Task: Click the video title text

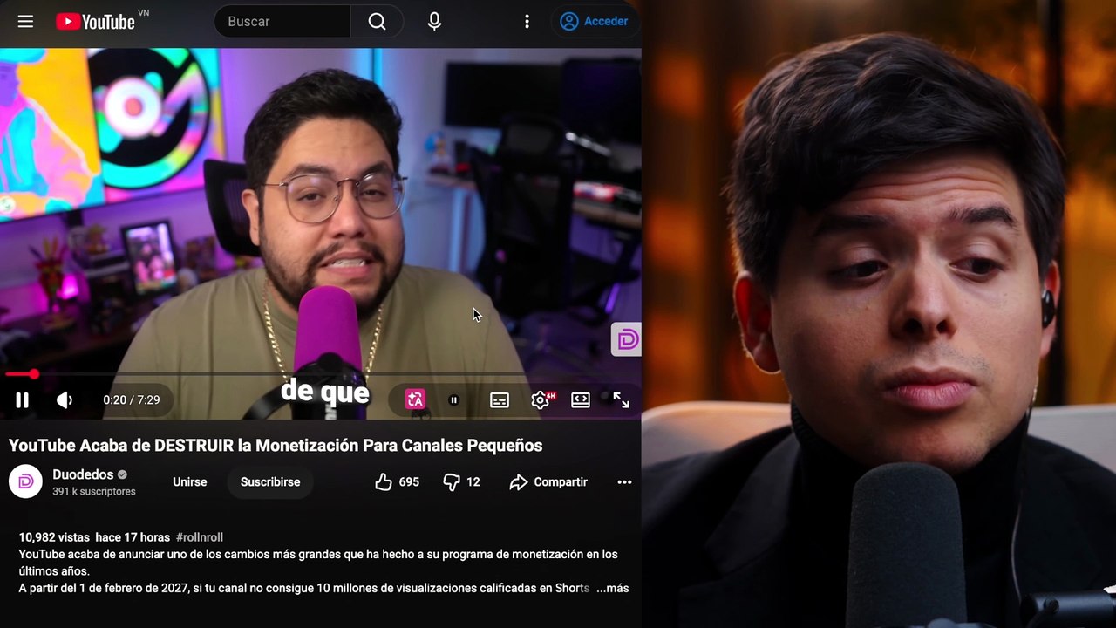Action: click(276, 446)
